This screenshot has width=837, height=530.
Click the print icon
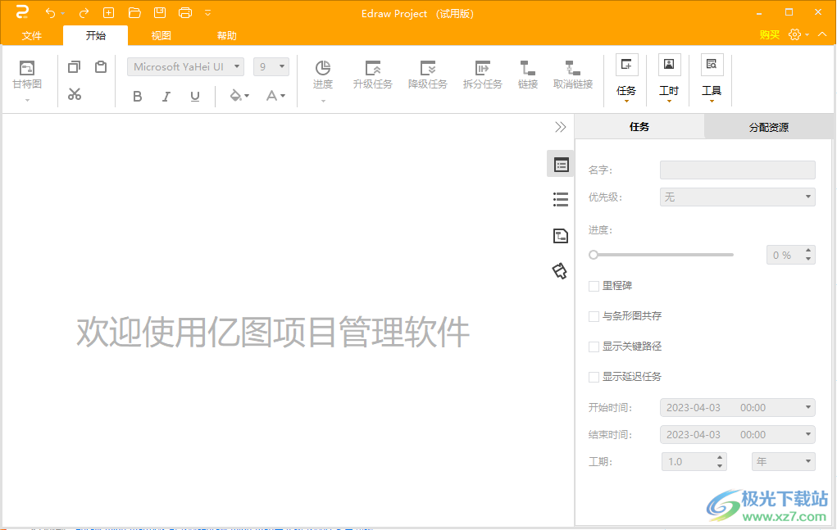pyautogui.click(x=185, y=13)
